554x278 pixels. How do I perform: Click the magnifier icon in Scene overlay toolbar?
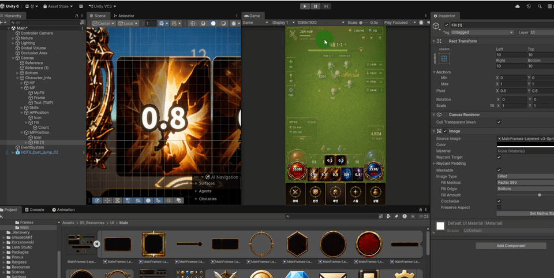point(169,201)
